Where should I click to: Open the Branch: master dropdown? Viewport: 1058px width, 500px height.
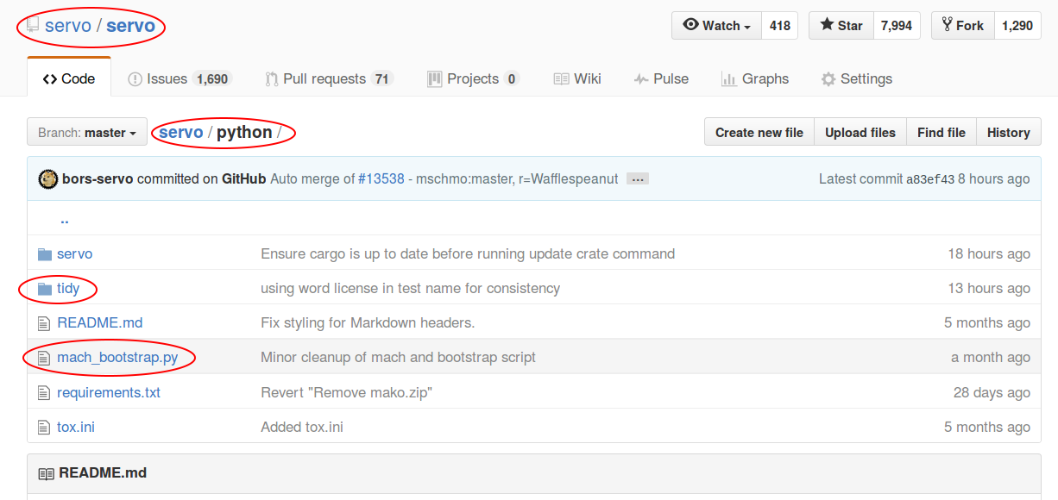87,133
